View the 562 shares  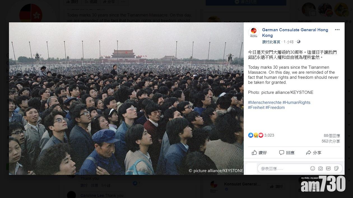331,141
